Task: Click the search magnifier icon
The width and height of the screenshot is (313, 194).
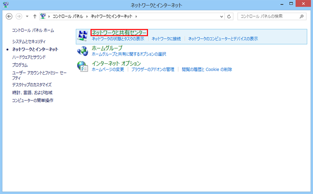Action: coord(302,17)
